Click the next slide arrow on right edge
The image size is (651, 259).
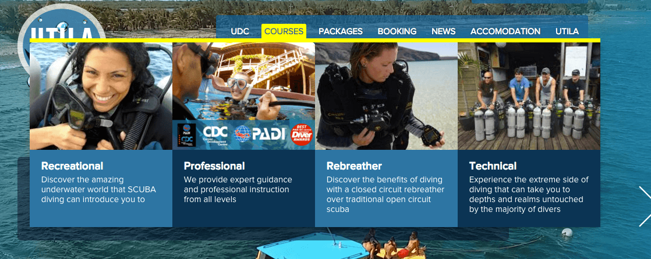coord(645,207)
